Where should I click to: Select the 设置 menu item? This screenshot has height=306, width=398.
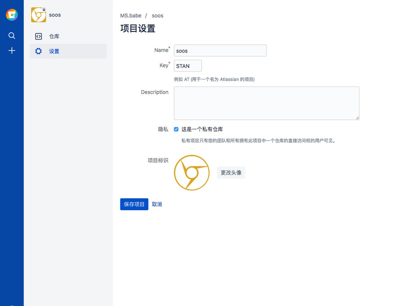[x=54, y=51]
